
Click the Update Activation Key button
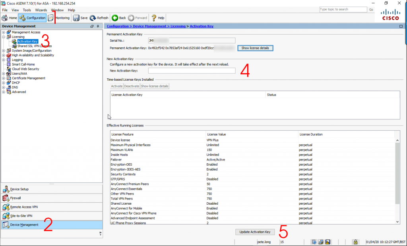coord(255,232)
